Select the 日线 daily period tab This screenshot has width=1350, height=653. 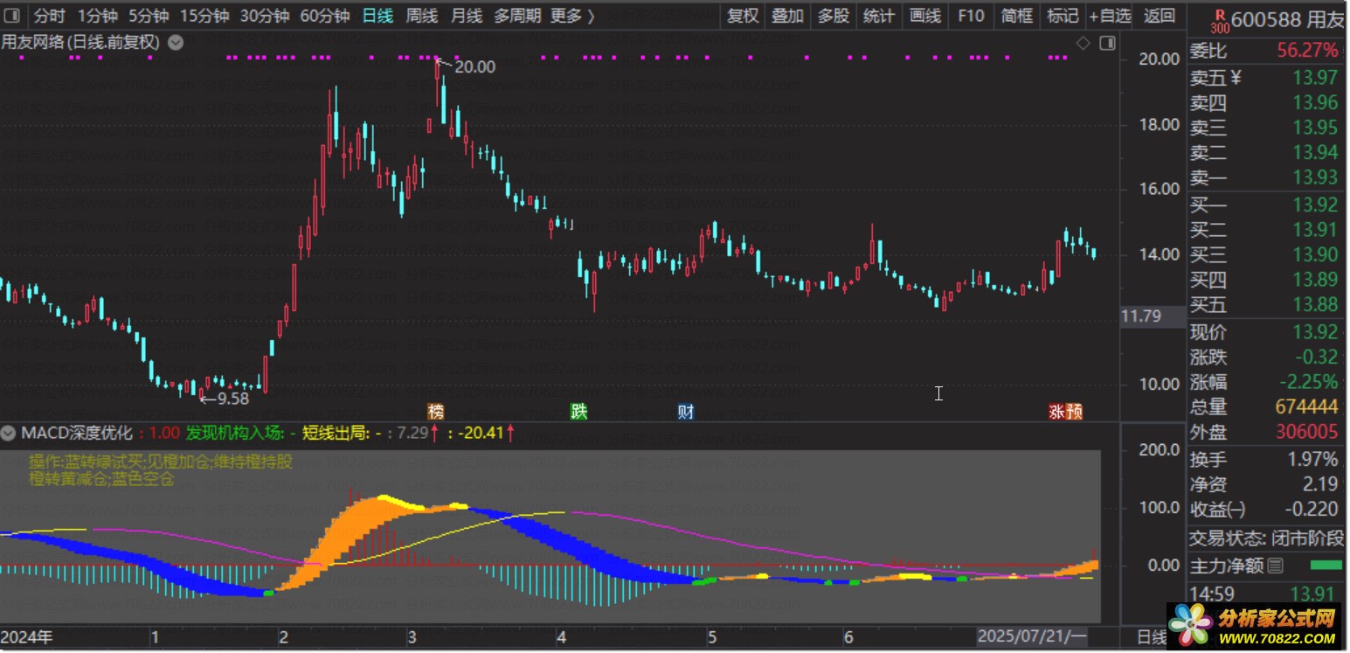pyautogui.click(x=378, y=16)
